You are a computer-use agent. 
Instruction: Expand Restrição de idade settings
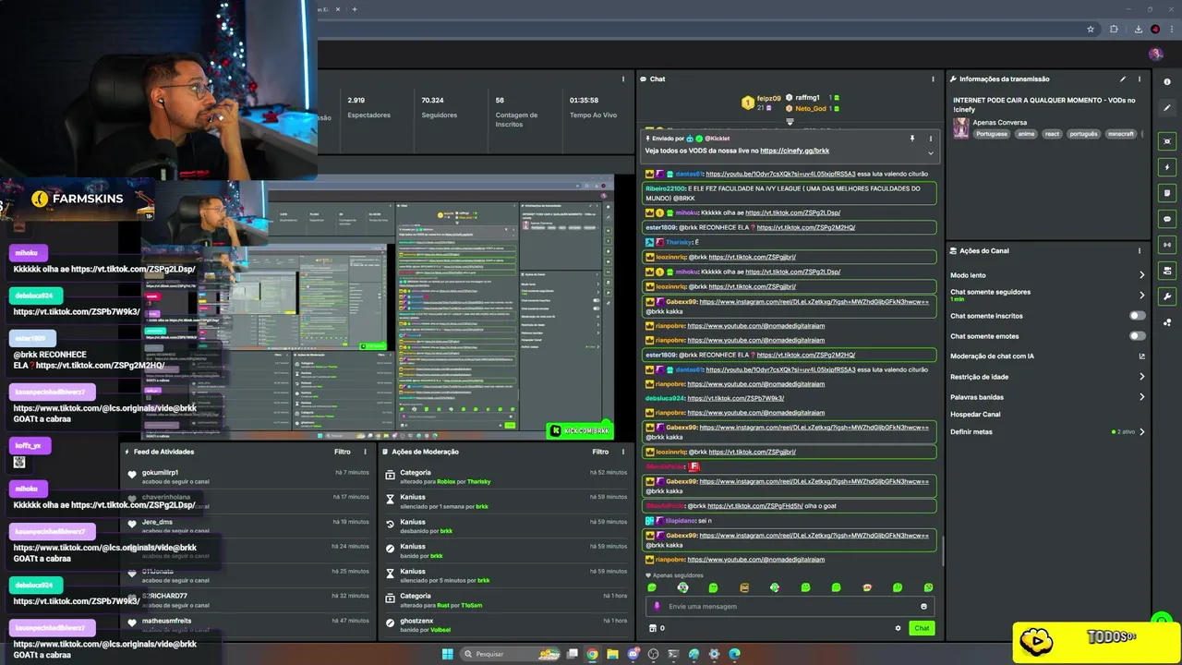(1141, 377)
